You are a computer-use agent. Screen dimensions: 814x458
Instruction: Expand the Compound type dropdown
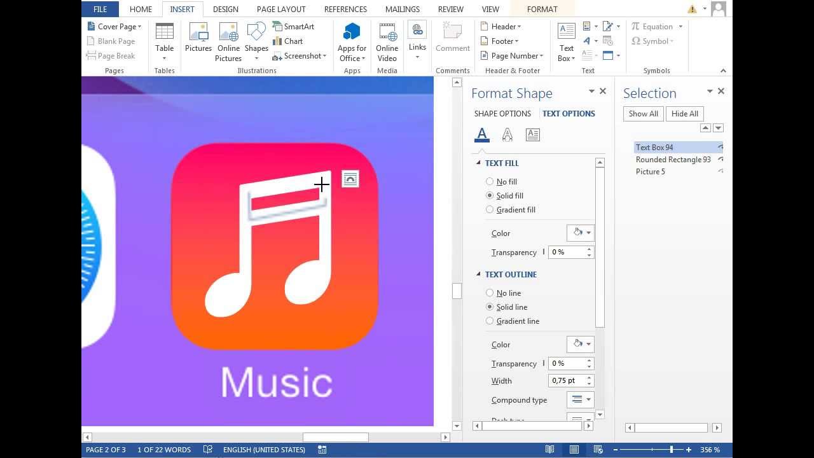point(580,400)
